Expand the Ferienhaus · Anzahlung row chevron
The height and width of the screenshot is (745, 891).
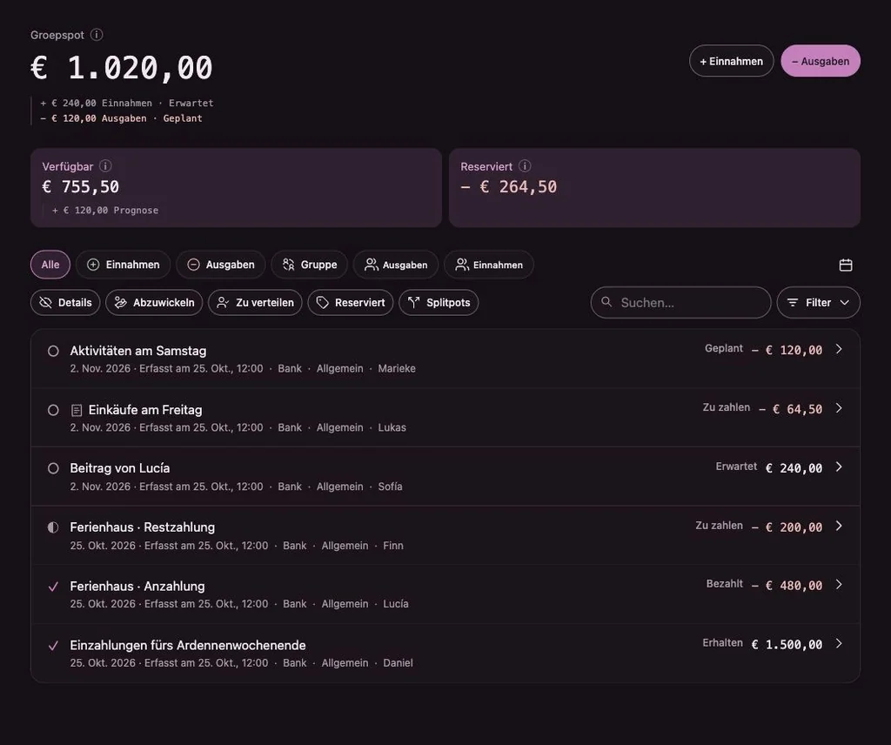click(839, 584)
